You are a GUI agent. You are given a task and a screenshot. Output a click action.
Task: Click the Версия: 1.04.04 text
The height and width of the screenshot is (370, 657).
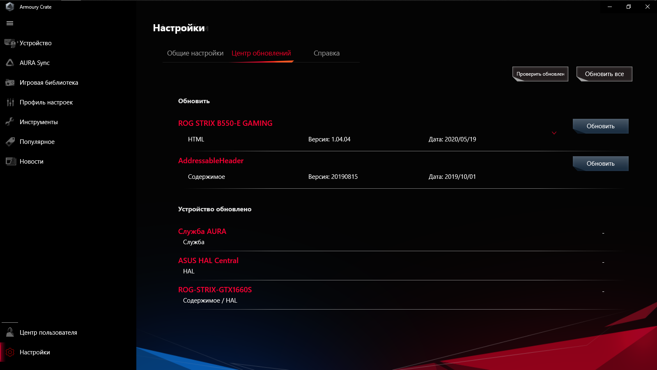coord(329,139)
